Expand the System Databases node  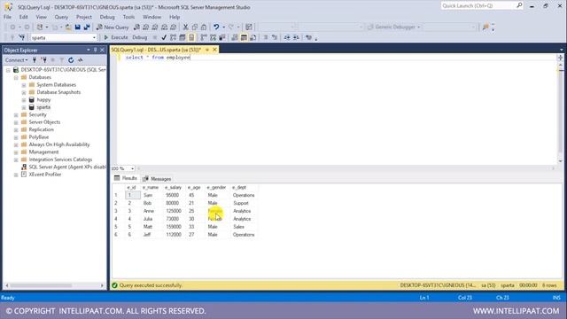[24, 85]
